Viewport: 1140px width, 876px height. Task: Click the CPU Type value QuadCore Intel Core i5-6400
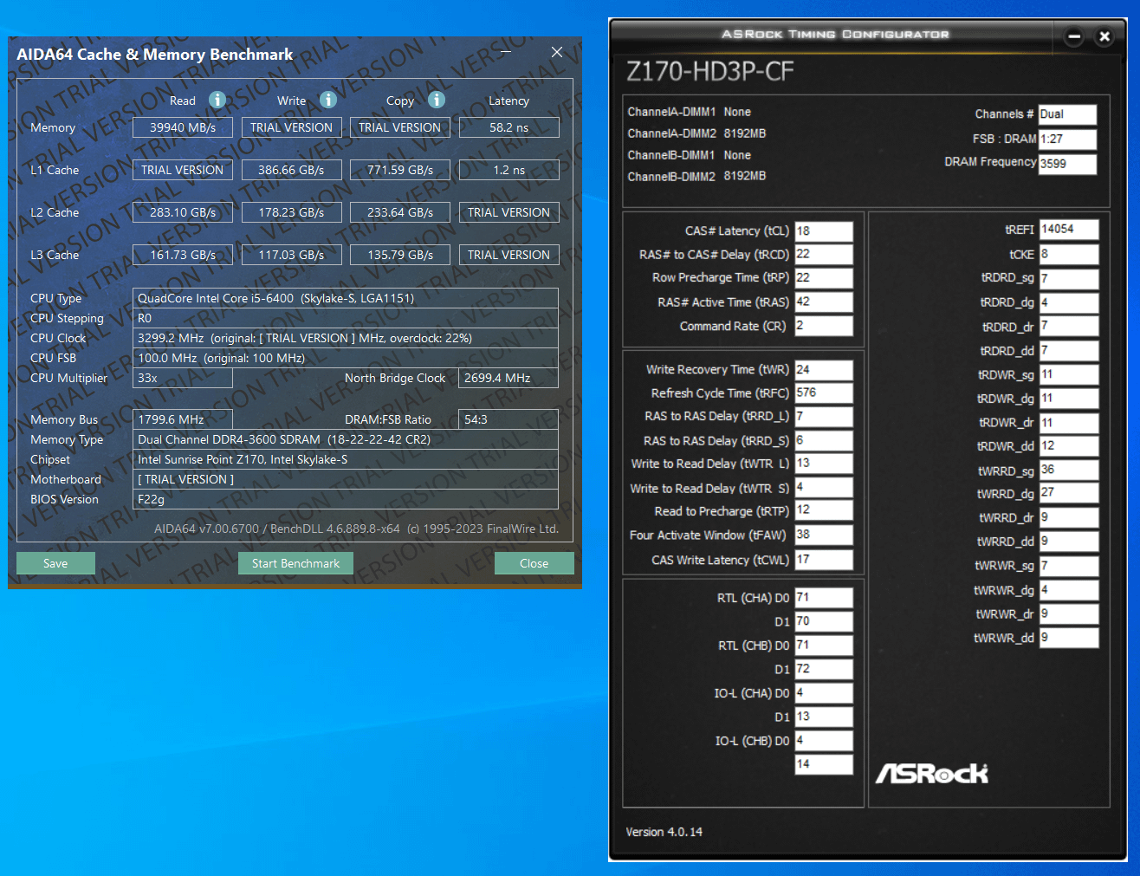coord(346,298)
